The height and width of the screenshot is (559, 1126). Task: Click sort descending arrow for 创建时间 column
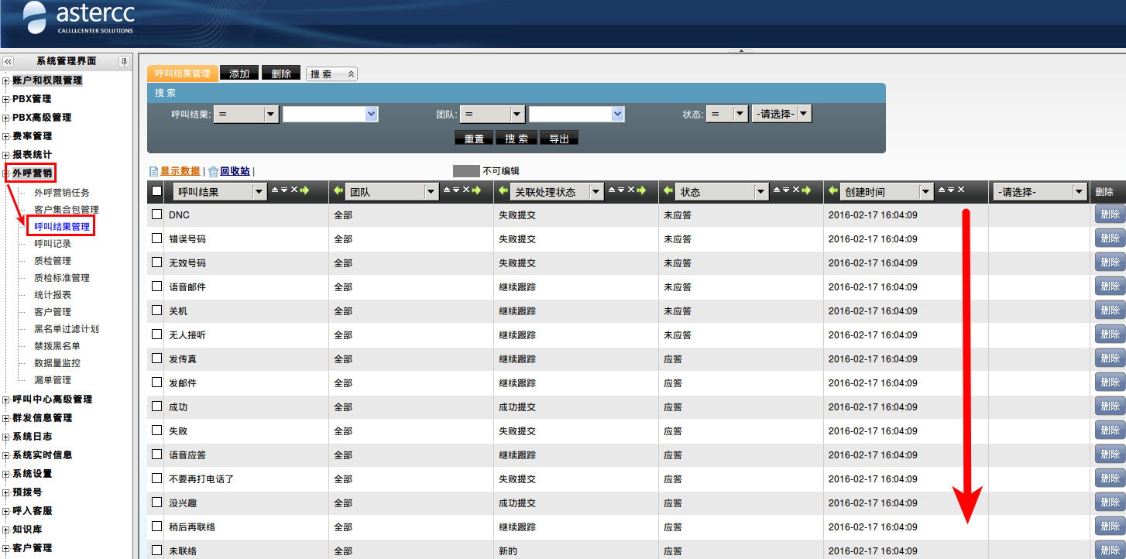[952, 190]
